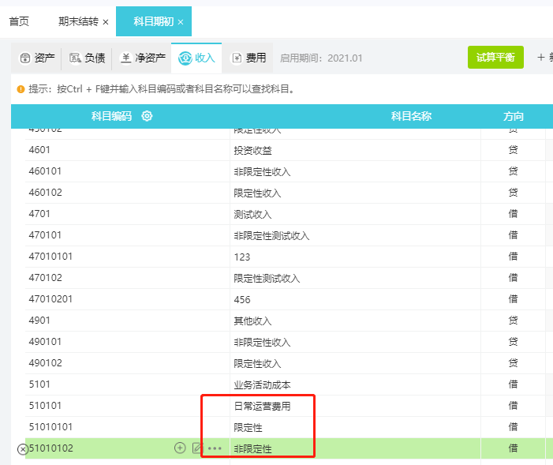The height and width of the screenshot is (465, 553).
Task: Close the 期末结转 tab
Action: [x=106, y=22]
